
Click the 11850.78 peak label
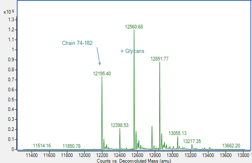pos(71,146)
